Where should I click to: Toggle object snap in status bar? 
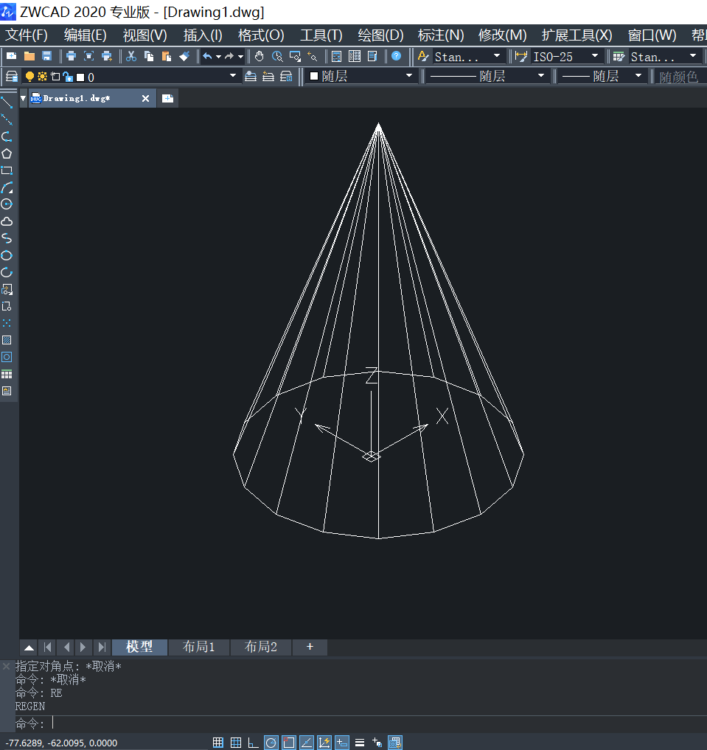coord(289,743)
